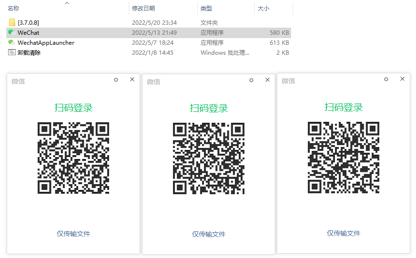Click the WechatAppLauncher file icon

pyautogui.click(x=12, y=42)
